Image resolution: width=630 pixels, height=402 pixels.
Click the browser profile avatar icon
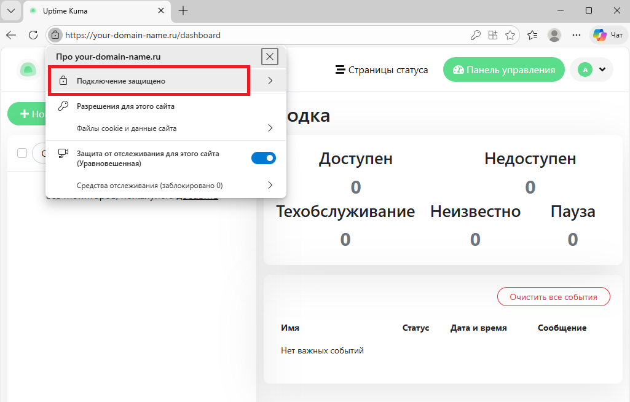554,35
